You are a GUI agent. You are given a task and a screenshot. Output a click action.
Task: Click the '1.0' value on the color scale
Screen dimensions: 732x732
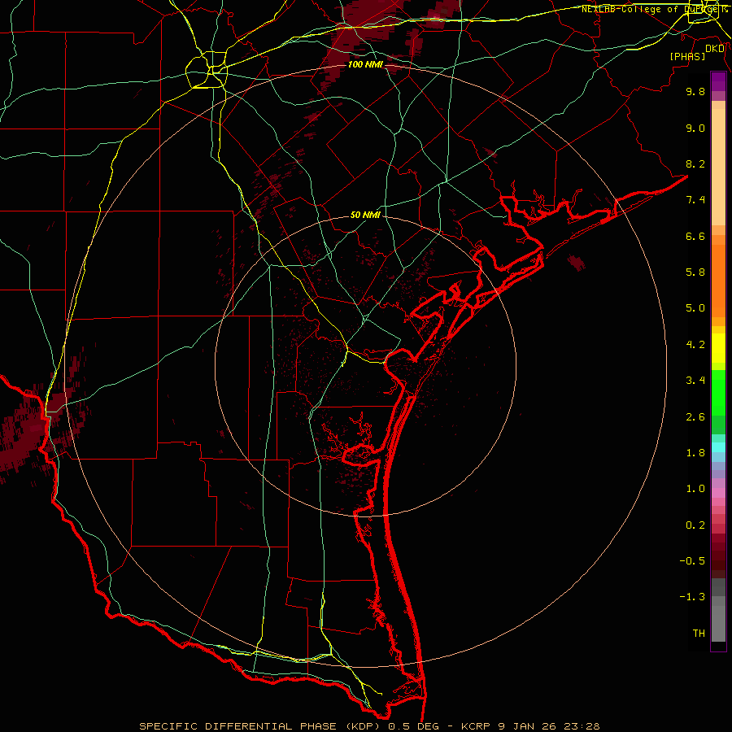695,489
